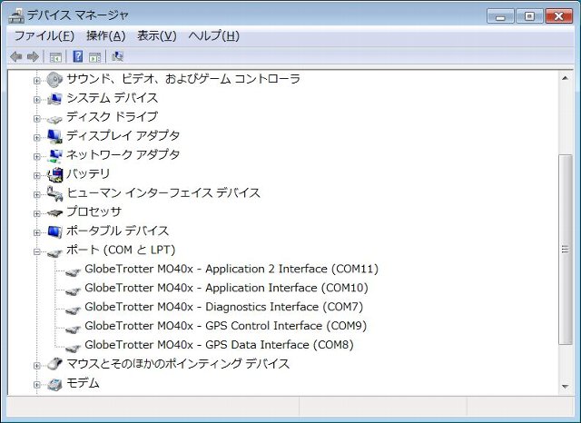Select the システム デバイス computer icon
Screen dimensions: 581x423
pos(54,99)
